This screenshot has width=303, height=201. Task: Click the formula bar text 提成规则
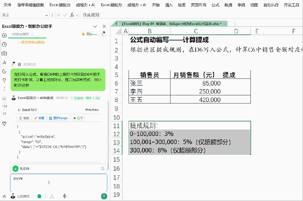[x=91, y=15]
